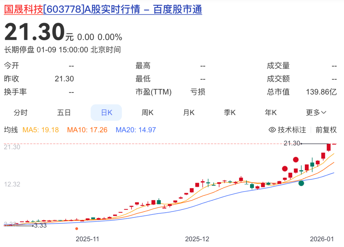
Task: Open the [603778]A股实时行情 – 百度股市通 link
Action: pos(122,10)
